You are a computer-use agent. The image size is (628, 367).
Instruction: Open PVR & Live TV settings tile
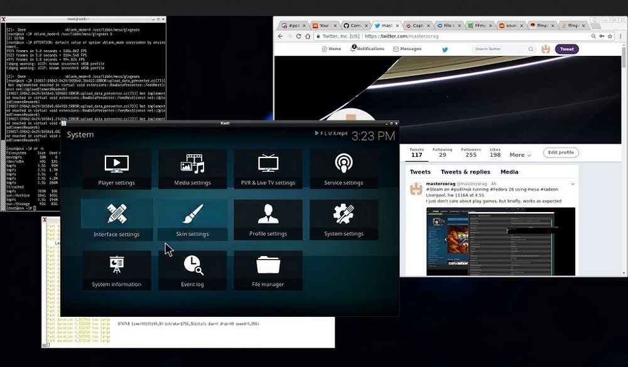tap(268, 169)
